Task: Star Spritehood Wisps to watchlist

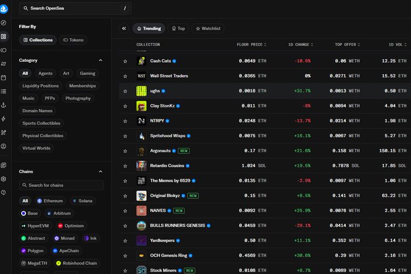Action: click(125, 136)
